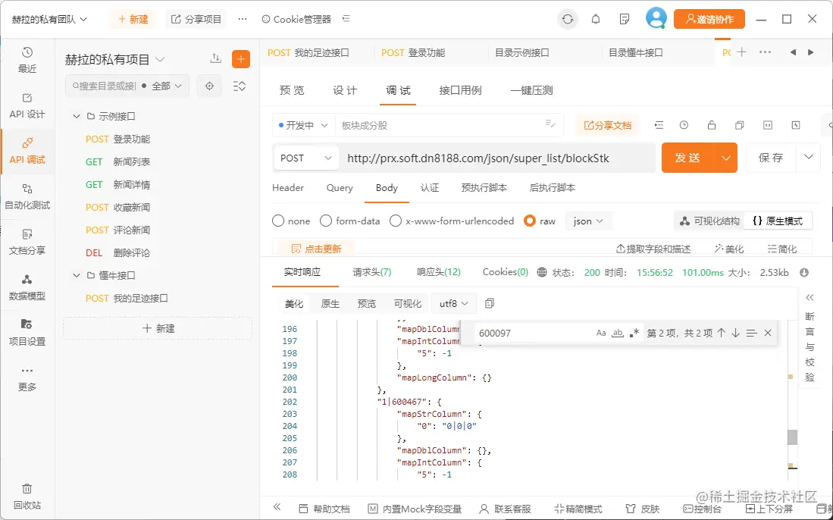Open the team dropdown 赫拉的私有团队
Image resolution: width=833 pixels, height=520 pixels.
[49, 19]
